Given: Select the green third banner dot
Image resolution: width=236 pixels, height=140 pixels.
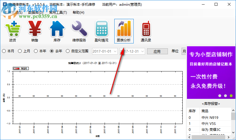Looking at the screenshot, I should click(x=231, y=96).
